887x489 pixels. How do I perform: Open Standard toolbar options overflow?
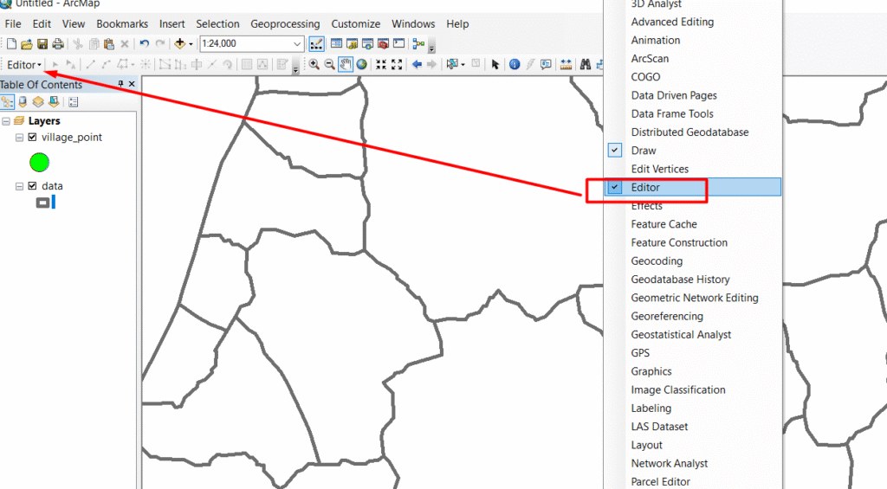tap(431, 47)
